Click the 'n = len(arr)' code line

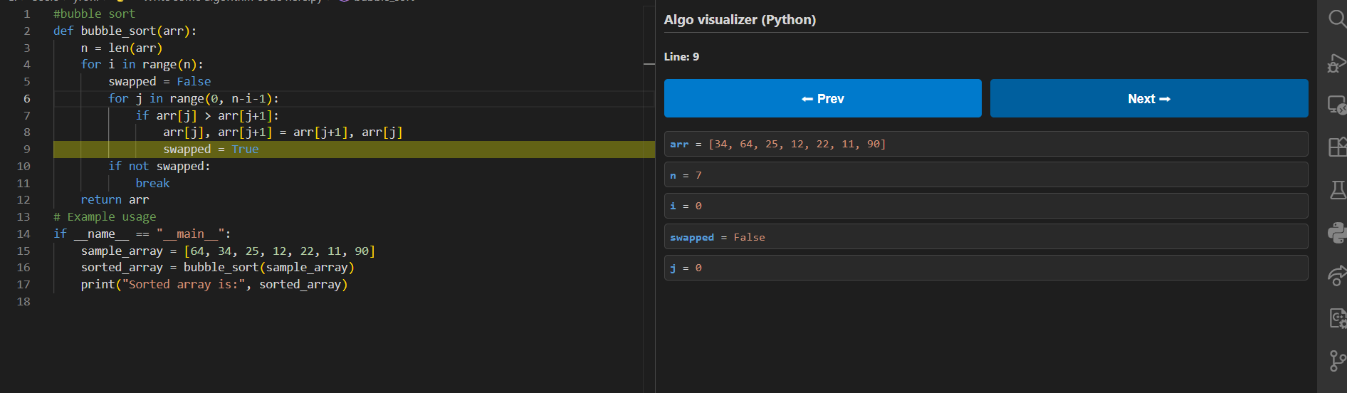point(122,48)
